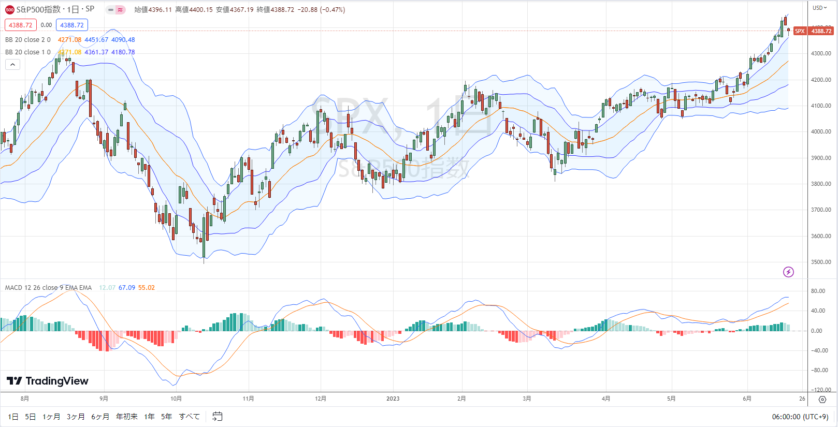Click the 終値4388.72 close value
The image size is (838, 427).
pos(276,10)
